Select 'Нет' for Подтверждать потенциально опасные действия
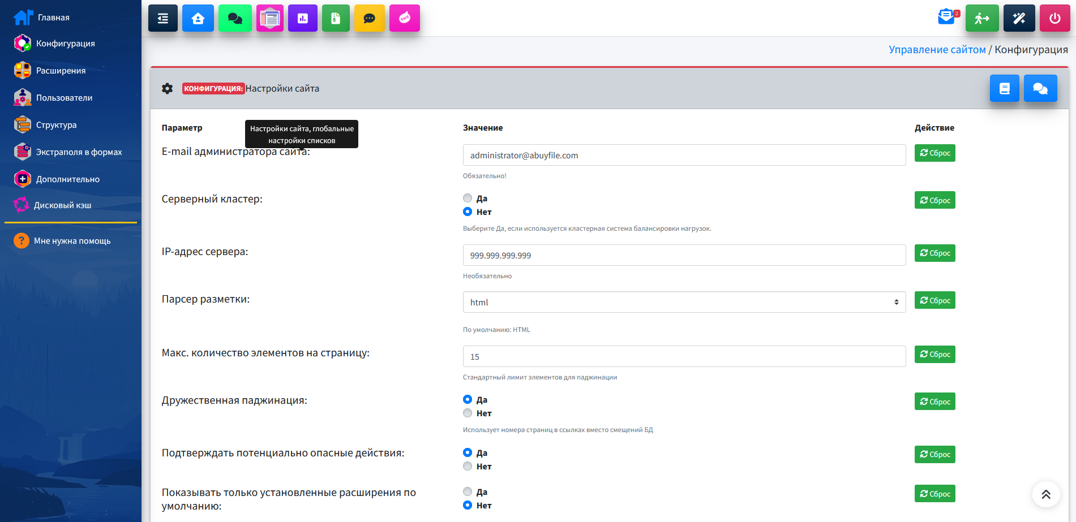This screenshot has height=522, width=1076. [x=468, y=467]
